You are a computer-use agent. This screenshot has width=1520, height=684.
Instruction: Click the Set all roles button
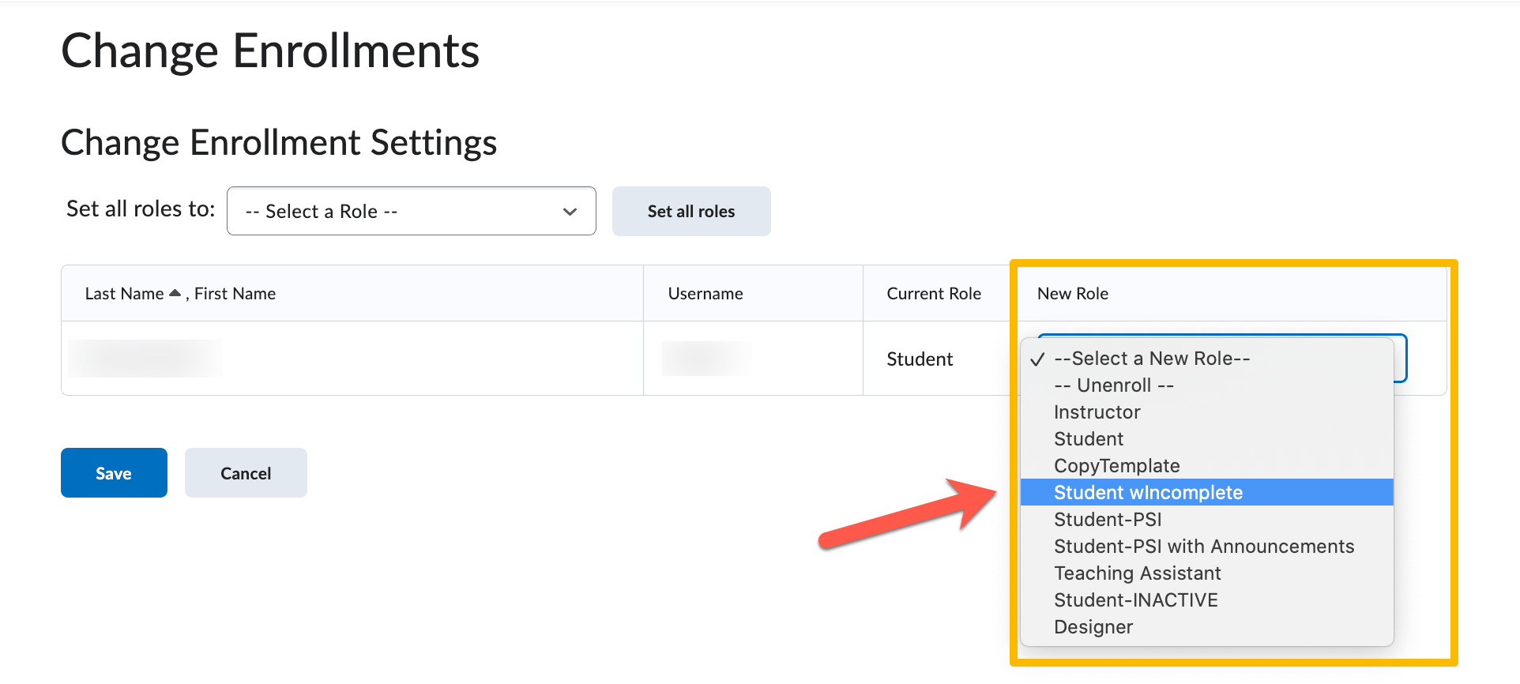click(691, 212)
